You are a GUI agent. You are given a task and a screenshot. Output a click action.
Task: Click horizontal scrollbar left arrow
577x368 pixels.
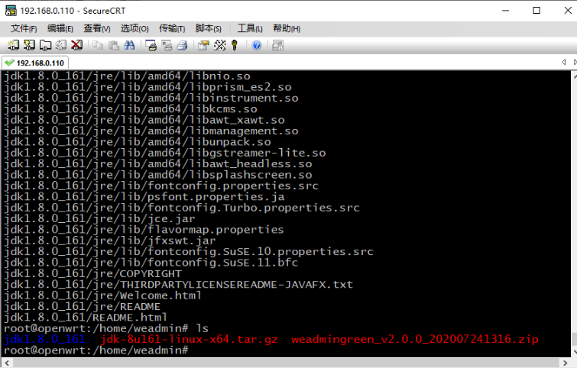coord(7,363)
